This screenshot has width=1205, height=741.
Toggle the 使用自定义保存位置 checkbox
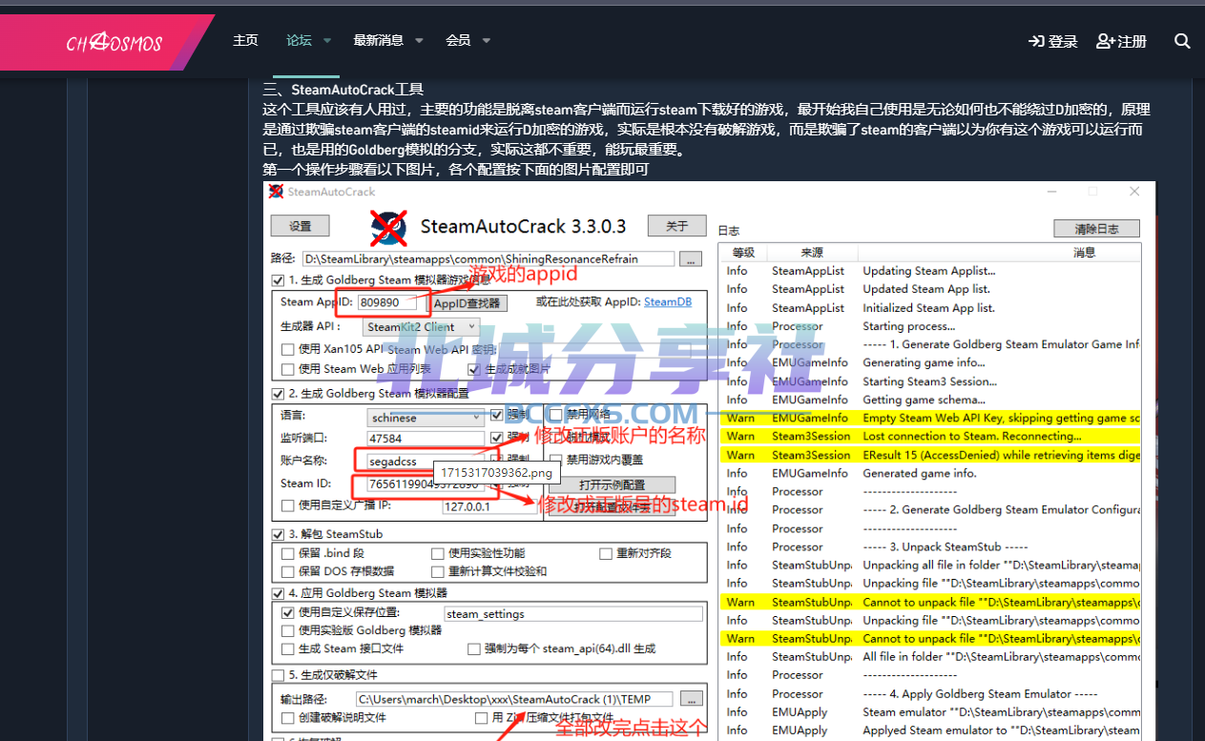[x=288, y=612]
